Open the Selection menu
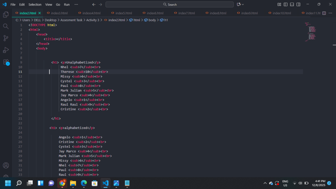This screenshot has width=336, height=189. (x=35, y=5)
